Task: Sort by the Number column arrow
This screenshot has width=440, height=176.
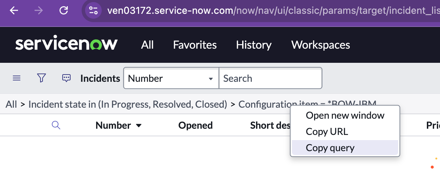Action: click(x=139, y=126)
